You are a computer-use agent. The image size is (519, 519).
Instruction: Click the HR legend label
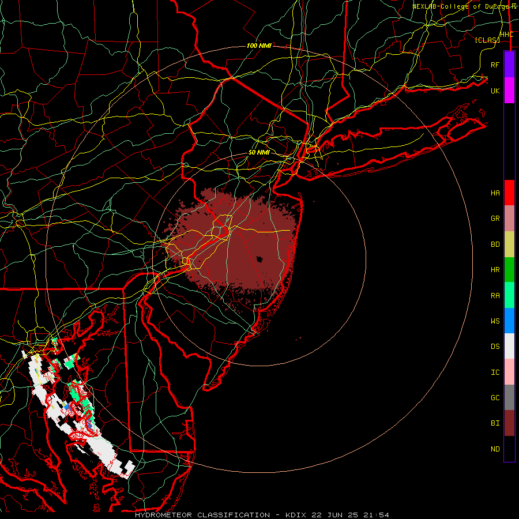[x=495, y=270]
